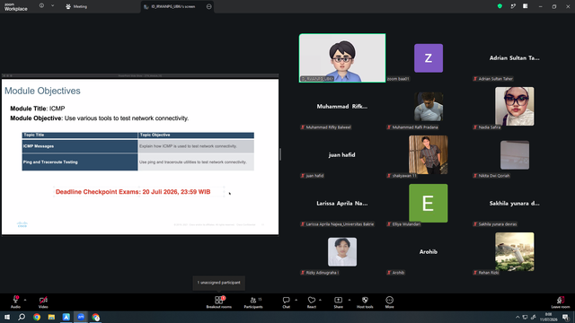Select green E avatar of Elliya Wulandari

pyautogui.click(x=429, y=204)
